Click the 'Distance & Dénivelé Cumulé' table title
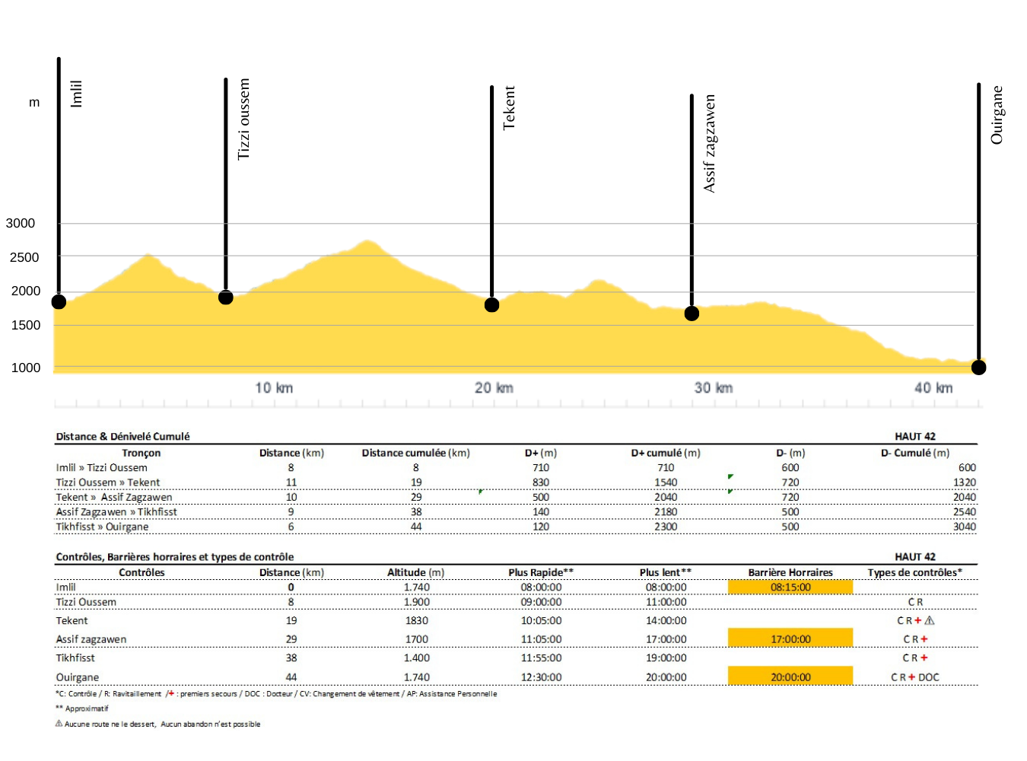Image resolution: width=1027 pixels, height=761 pixels. pos(122,437)
